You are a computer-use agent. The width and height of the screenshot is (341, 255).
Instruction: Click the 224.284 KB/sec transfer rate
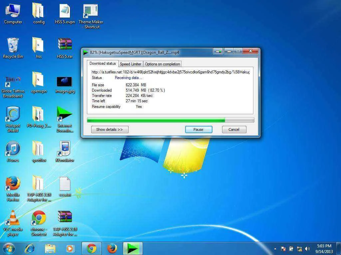(x=139, y=96)
